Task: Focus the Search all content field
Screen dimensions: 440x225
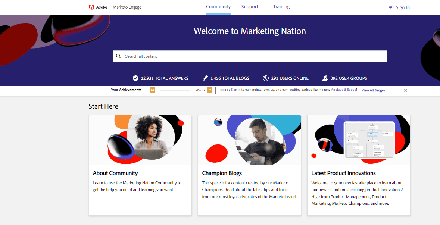Action: click(250, 56)
